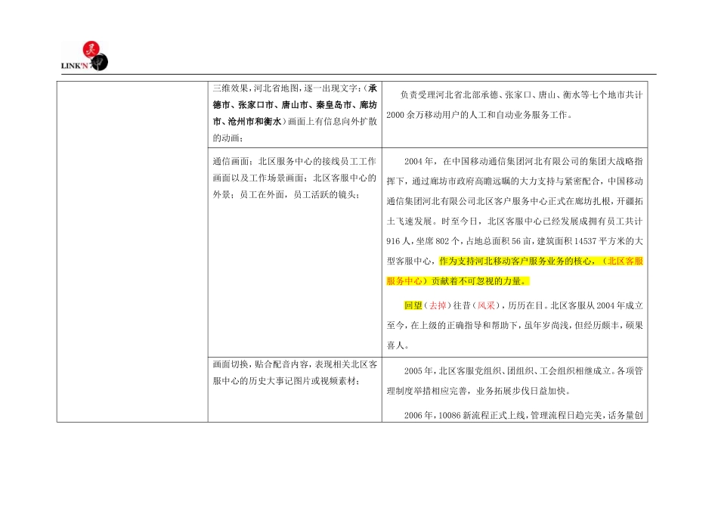Viewport: 718px width, 508px height.
Task: Click highlighted text "贡献着不可忽视的力量。"
Action: [x=479, y=281]
